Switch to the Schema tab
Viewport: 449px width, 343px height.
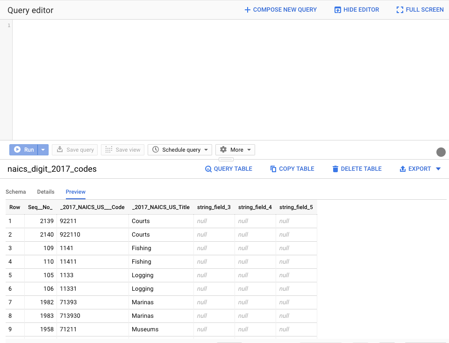16,192
